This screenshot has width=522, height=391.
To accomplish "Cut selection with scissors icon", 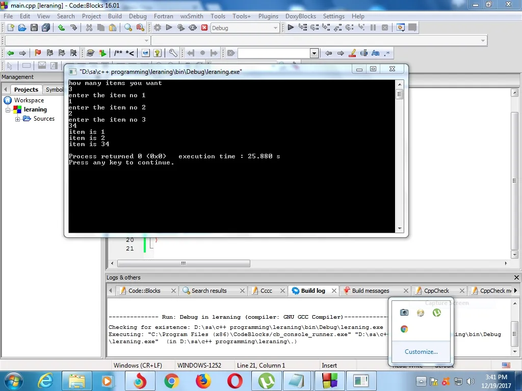I will pos(89,27).
